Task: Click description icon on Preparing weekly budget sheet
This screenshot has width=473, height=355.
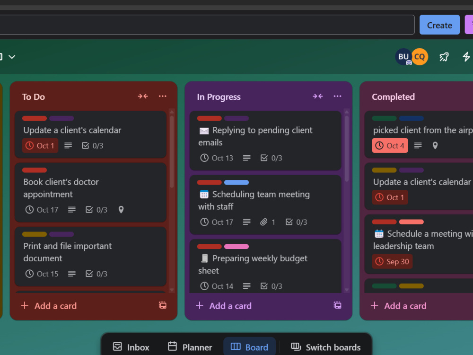Action: pos(247,286)
